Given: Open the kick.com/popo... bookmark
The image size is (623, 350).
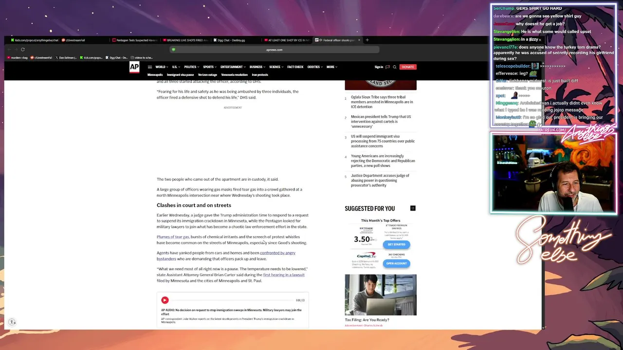Looking at the screenshot, I should pos(91,58).
